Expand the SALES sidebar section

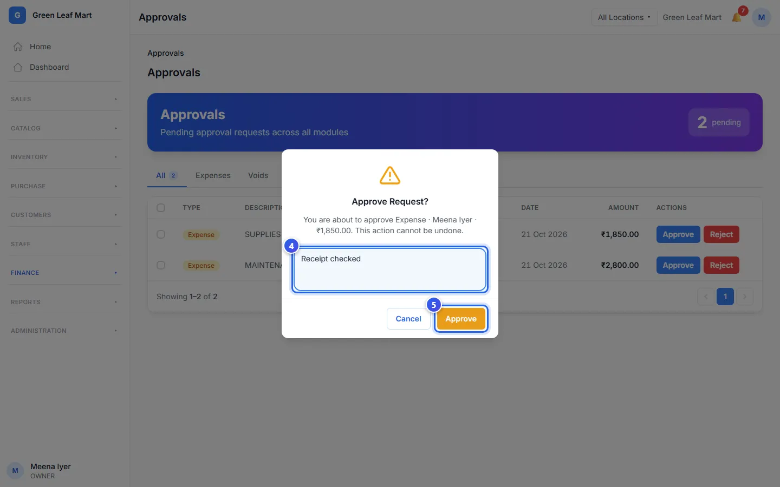64,99
